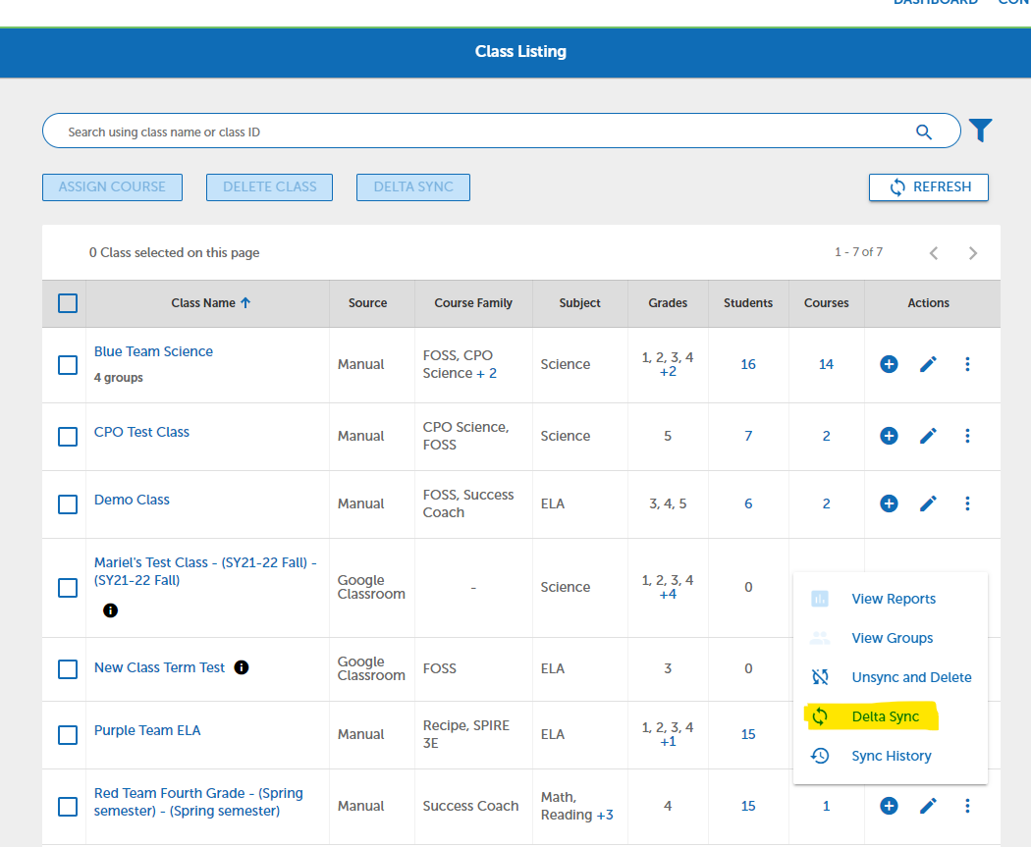
Task: Open more options for Red Team Fourth Grade
Action: (x=967, y=806)
